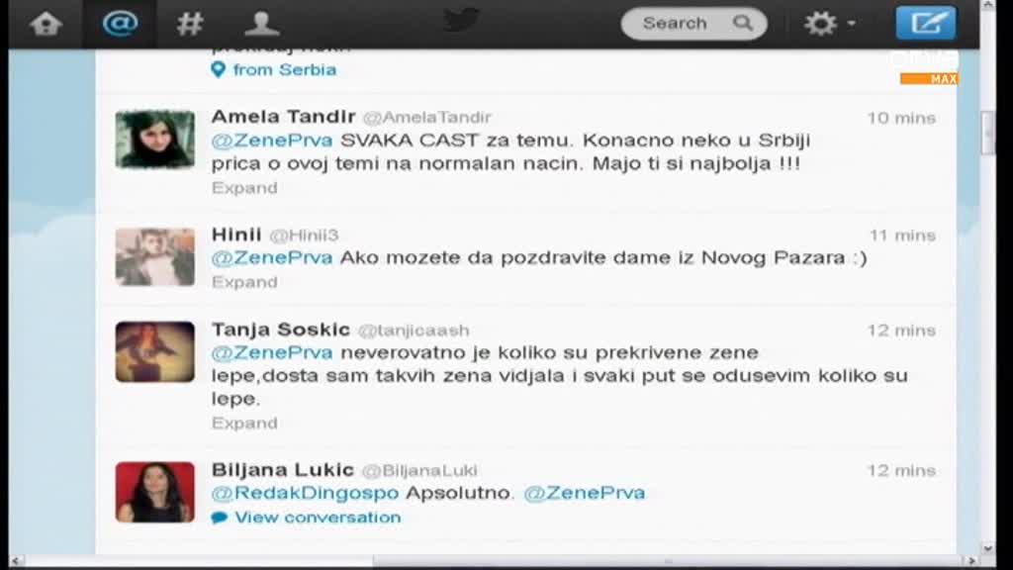Compose a new tweet
The width and height of the screenshot is (1013, 570).
pyautogui.click(x=926, y=24)
